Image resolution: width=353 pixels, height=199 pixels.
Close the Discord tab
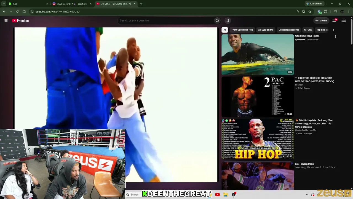91,4
